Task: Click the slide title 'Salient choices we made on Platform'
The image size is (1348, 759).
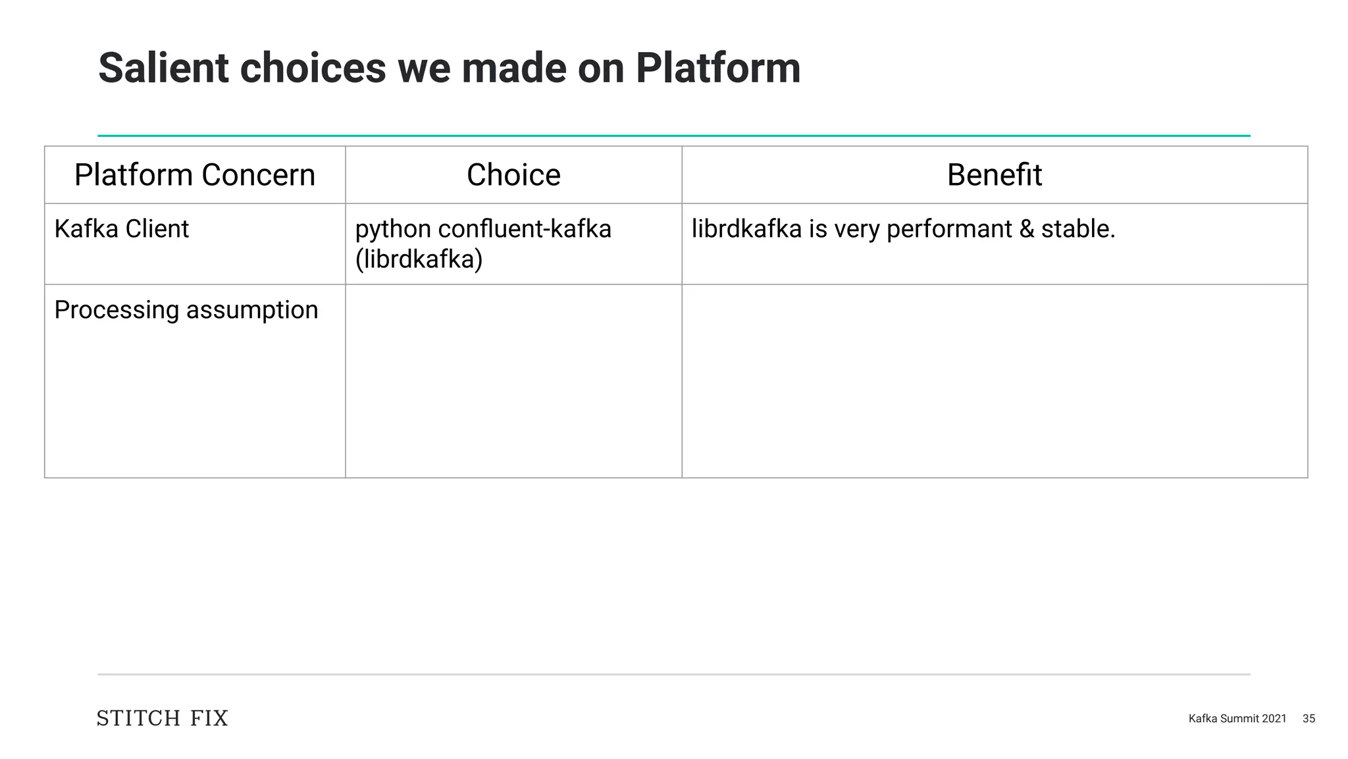Action: point(449,68)
